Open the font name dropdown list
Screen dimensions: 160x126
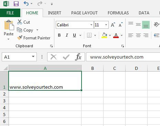coord(91,25)
